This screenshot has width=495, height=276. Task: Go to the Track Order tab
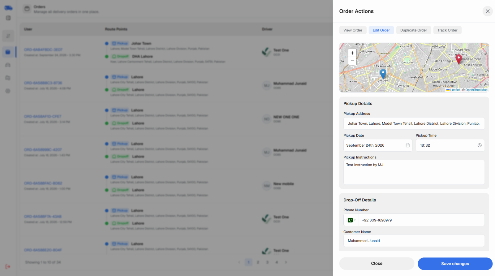447,30
